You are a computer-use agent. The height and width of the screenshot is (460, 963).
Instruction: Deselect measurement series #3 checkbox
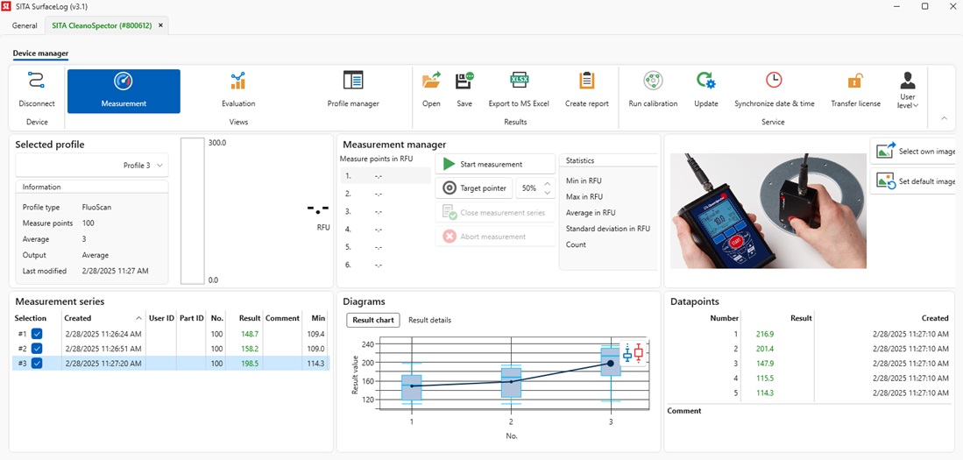(x=37, y=364)
